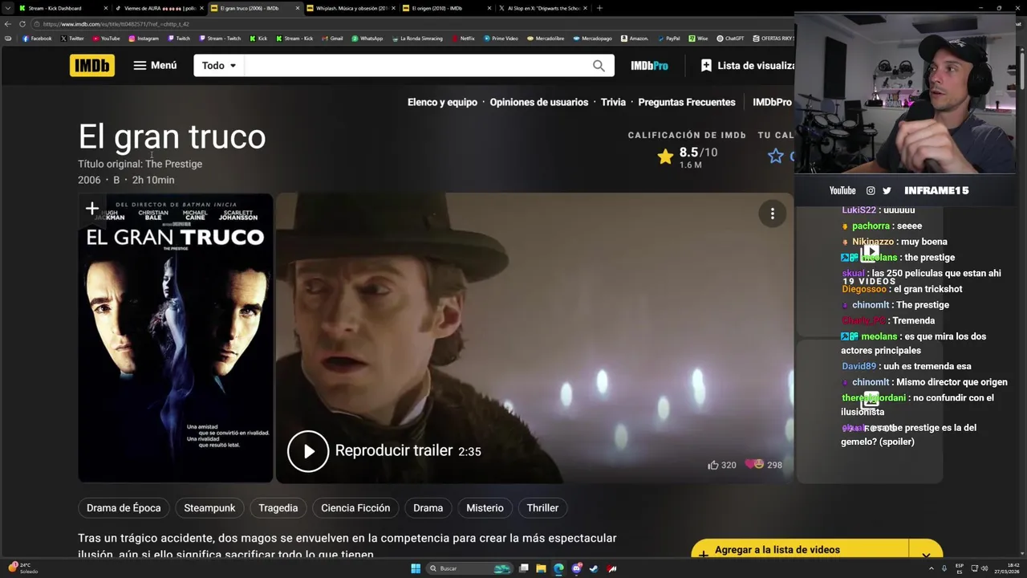Click the search magnifier icon
1027x578 pixels.
click(x=599, y=66)
